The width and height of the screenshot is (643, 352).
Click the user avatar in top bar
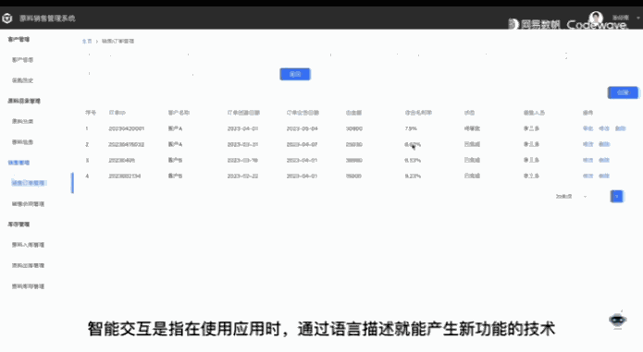596,18
